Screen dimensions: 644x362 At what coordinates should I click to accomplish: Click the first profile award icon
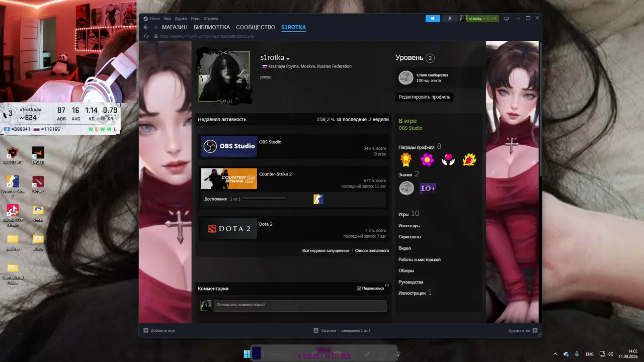pyautogui.click(x=406, y=160)
